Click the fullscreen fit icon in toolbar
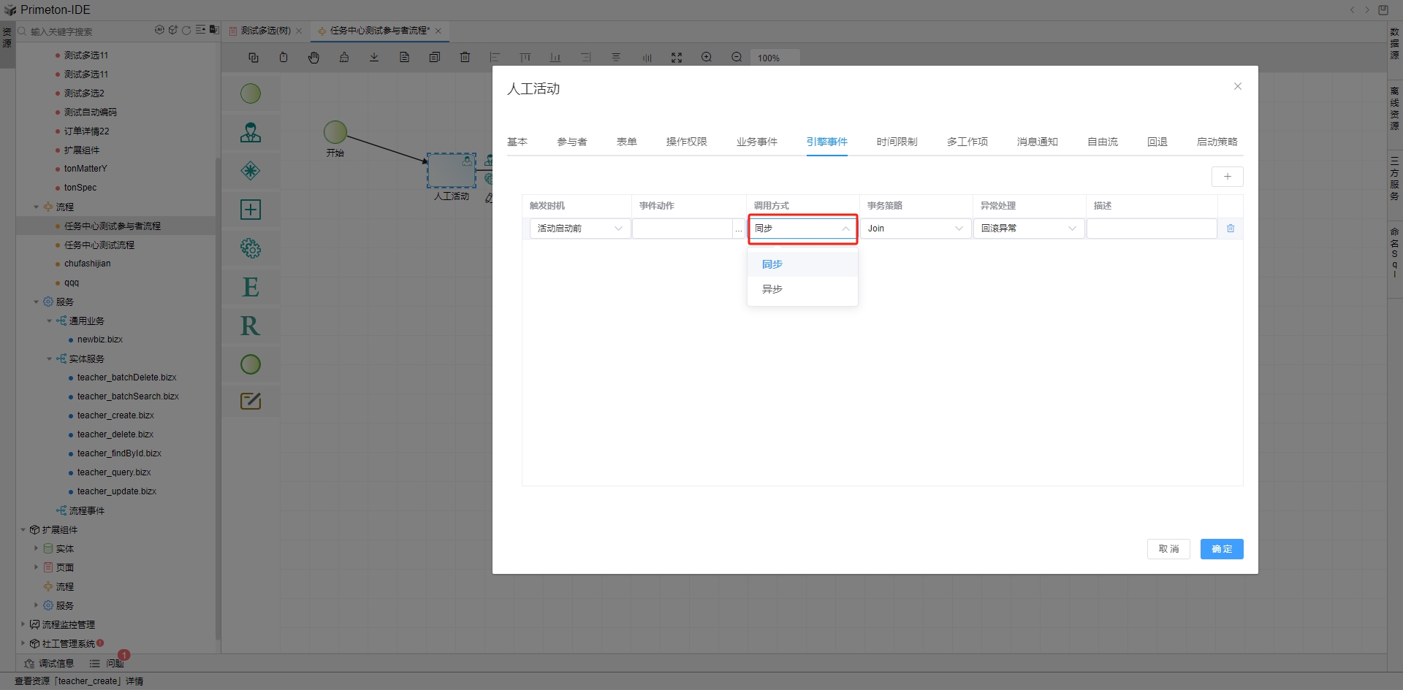The image size is (1403, 690). (677, 58)
